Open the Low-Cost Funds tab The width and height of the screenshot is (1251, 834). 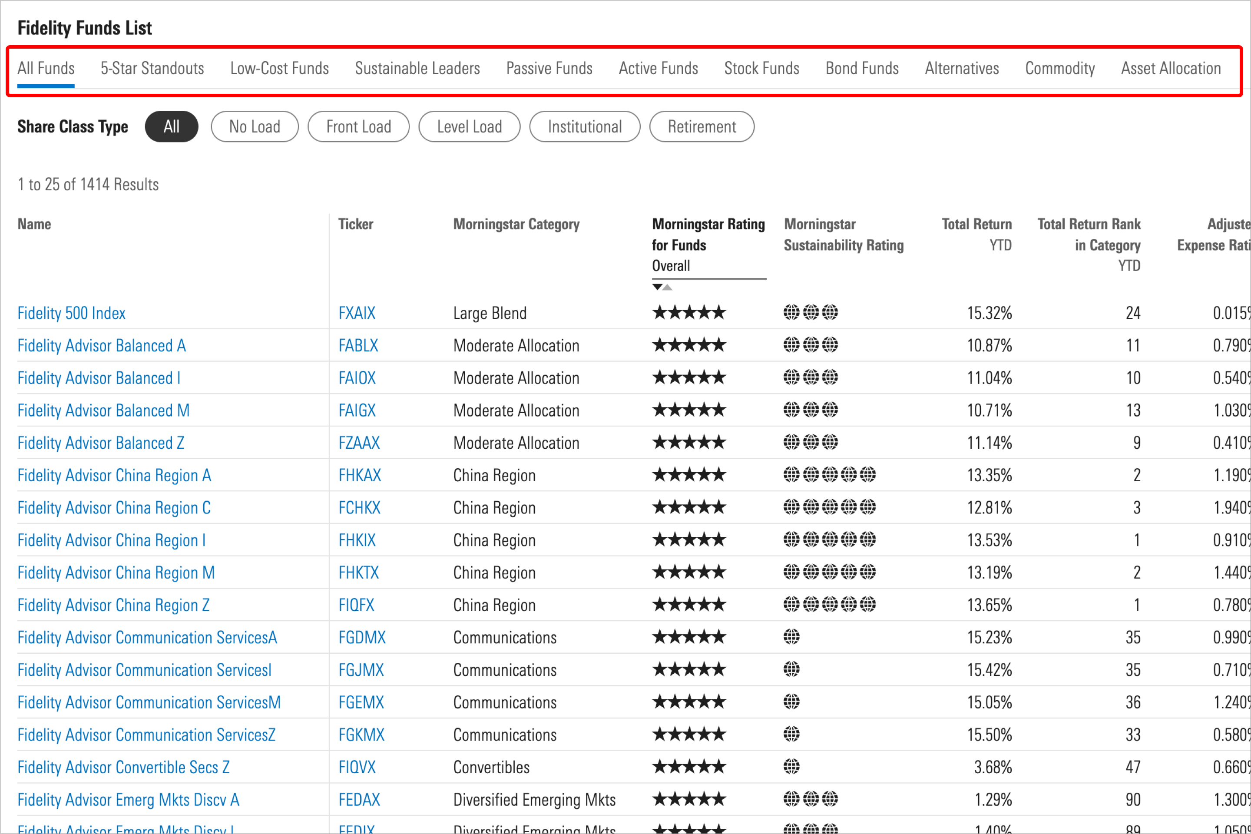[279, 69]
